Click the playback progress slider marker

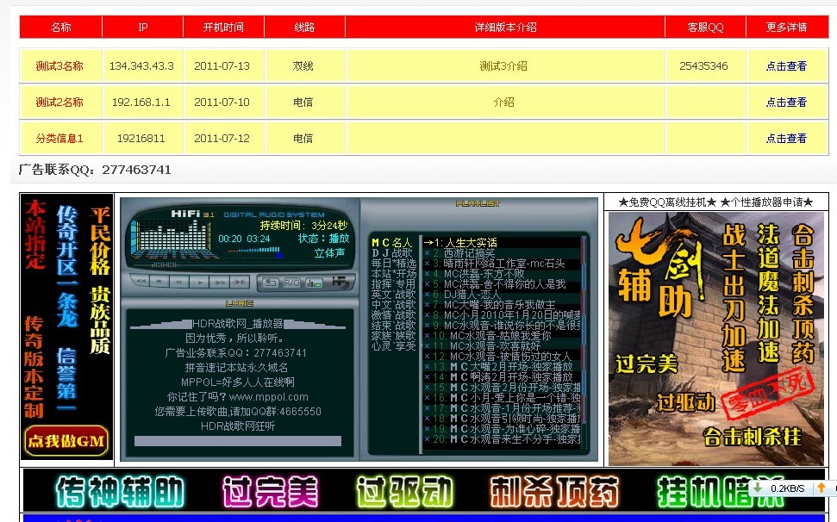pyautogui.click(x=279, y=255)
